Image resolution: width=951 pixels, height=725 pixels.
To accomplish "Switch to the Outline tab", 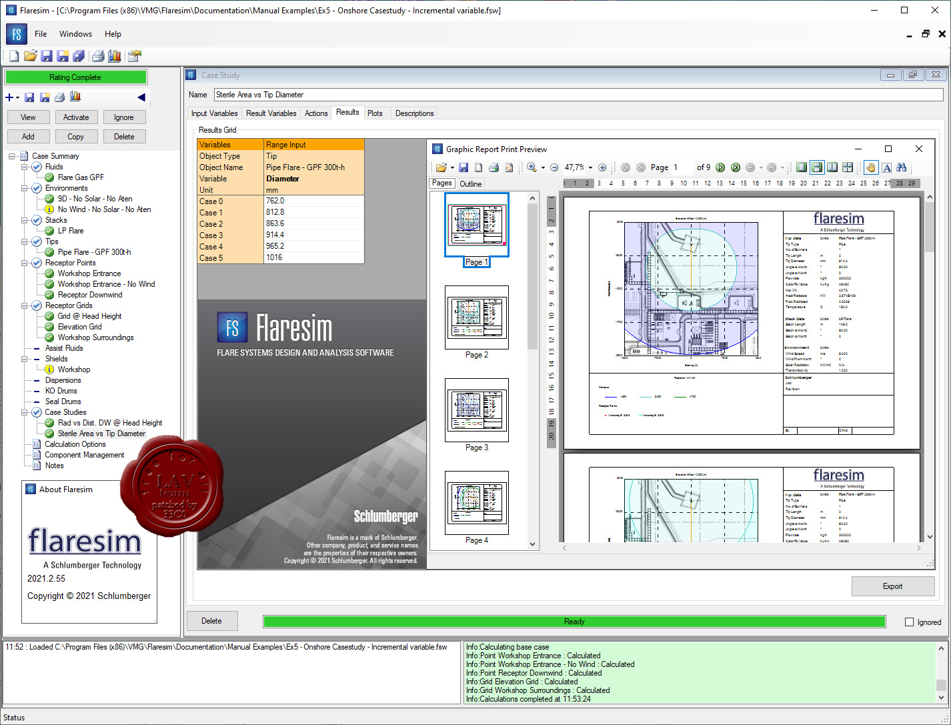I will pos(470,183).
